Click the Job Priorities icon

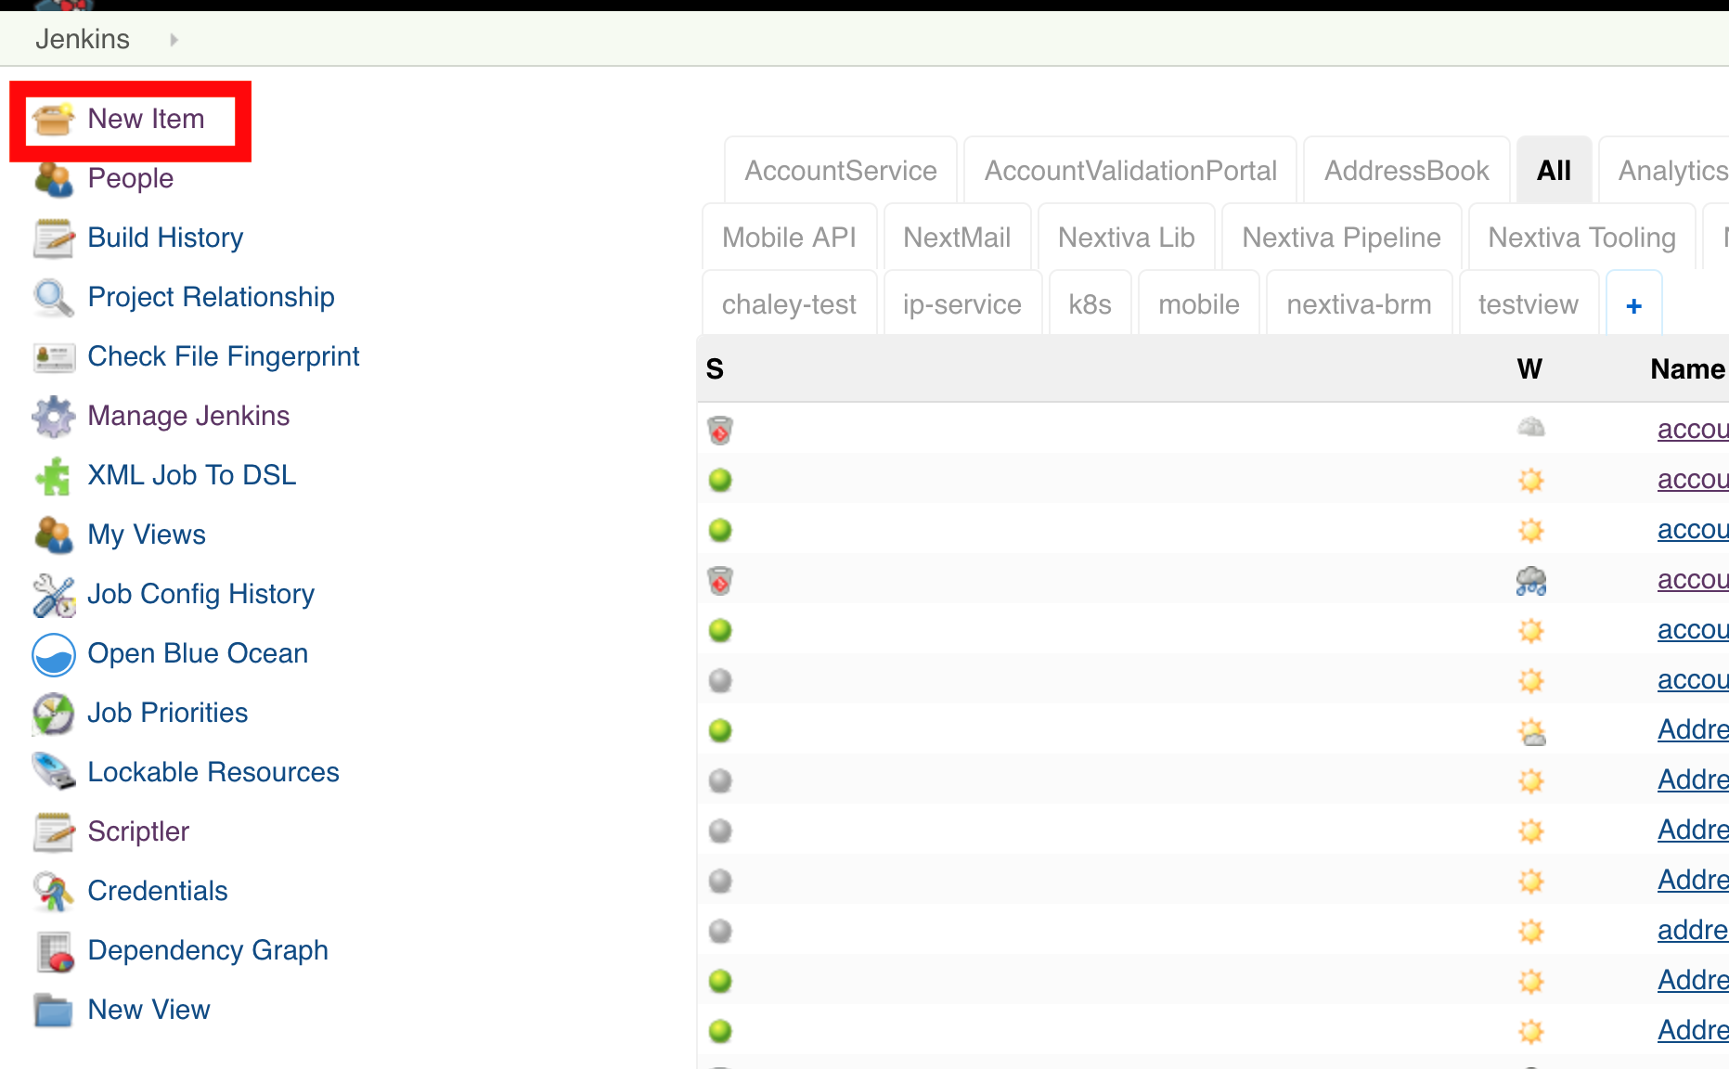tap(53, 714)
